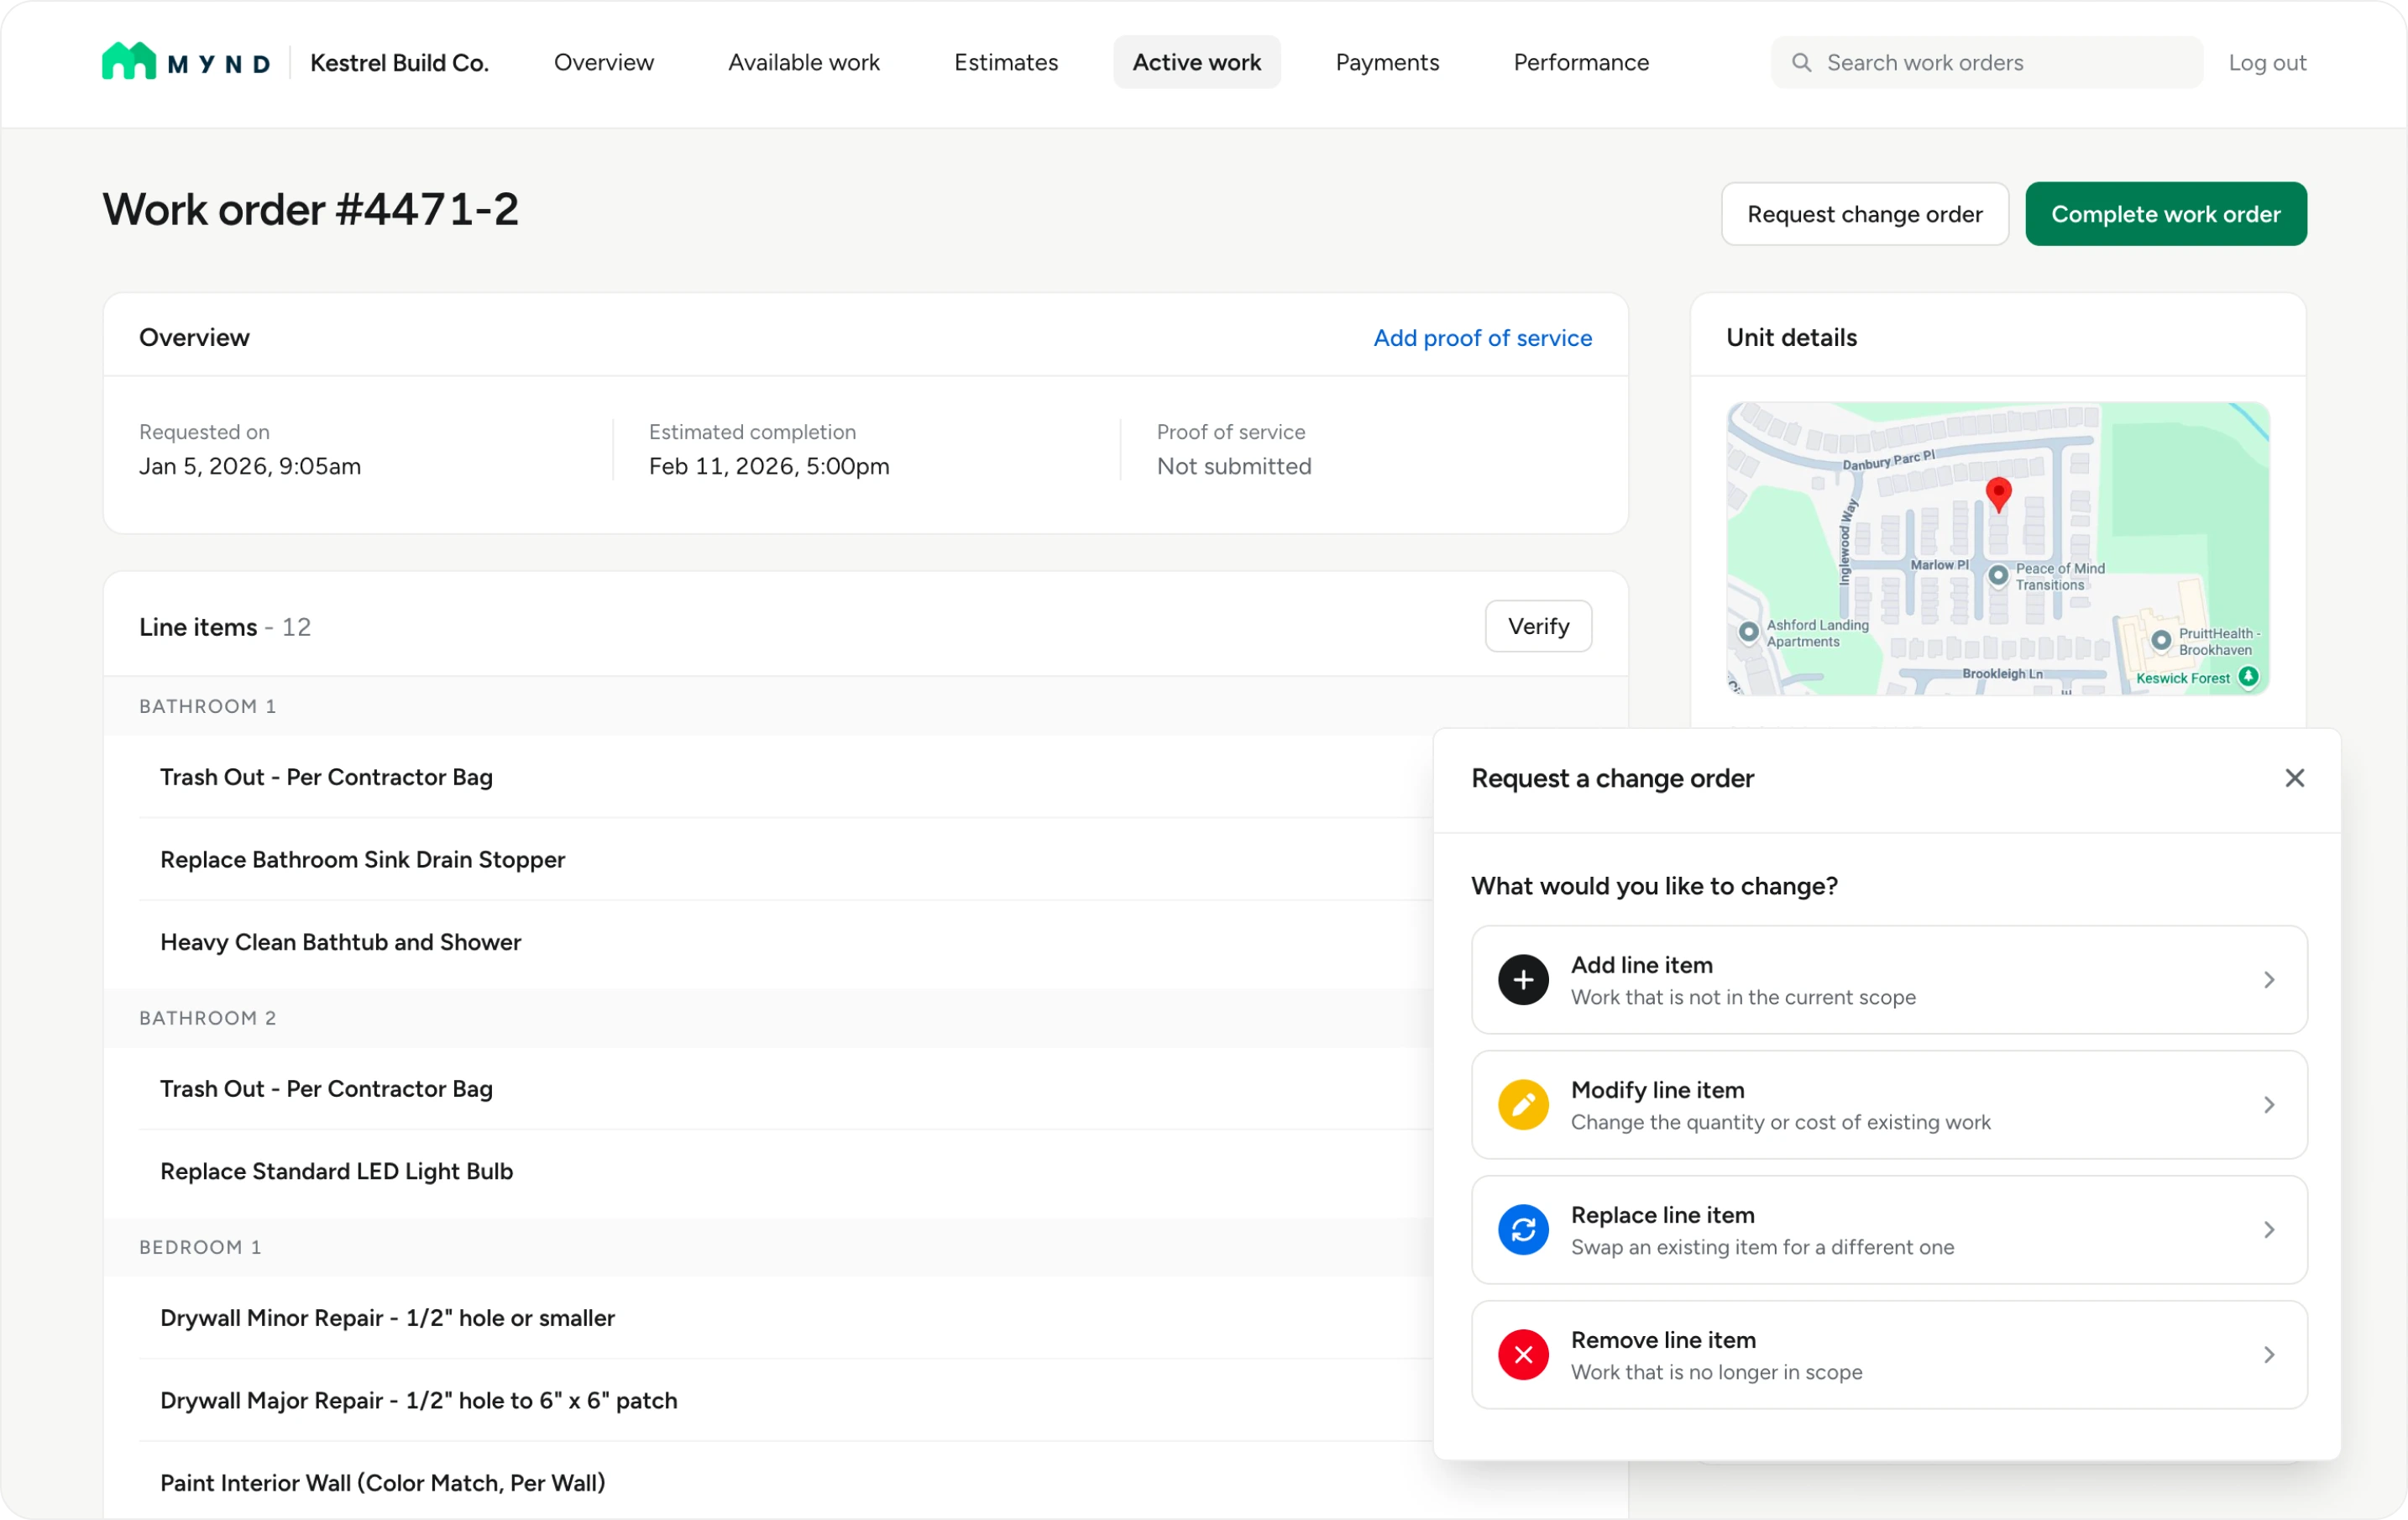Click the Verify button
This screenshot has height=1520, width=2408.
(x=1538, y=626)
